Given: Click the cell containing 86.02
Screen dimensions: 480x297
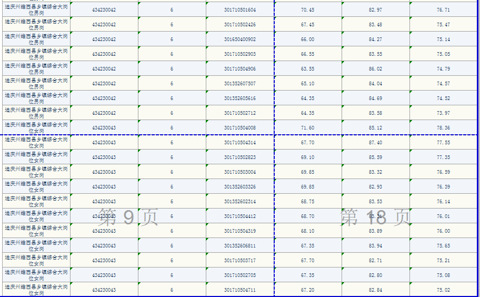Looking at the screenshot, I should pyautogui.click(x=375, y=69).
